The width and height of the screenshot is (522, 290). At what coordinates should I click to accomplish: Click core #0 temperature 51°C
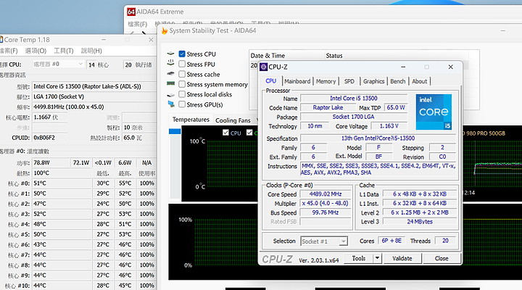pyautogui.click(x=62, y=183)
